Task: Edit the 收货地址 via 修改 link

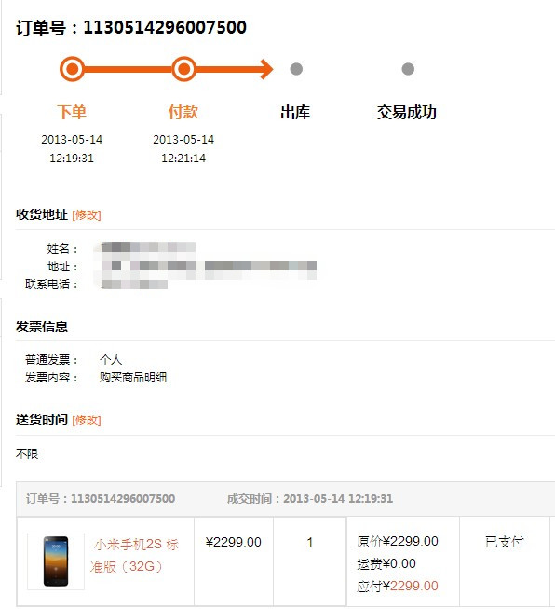Action: click(x=87, y=215)
